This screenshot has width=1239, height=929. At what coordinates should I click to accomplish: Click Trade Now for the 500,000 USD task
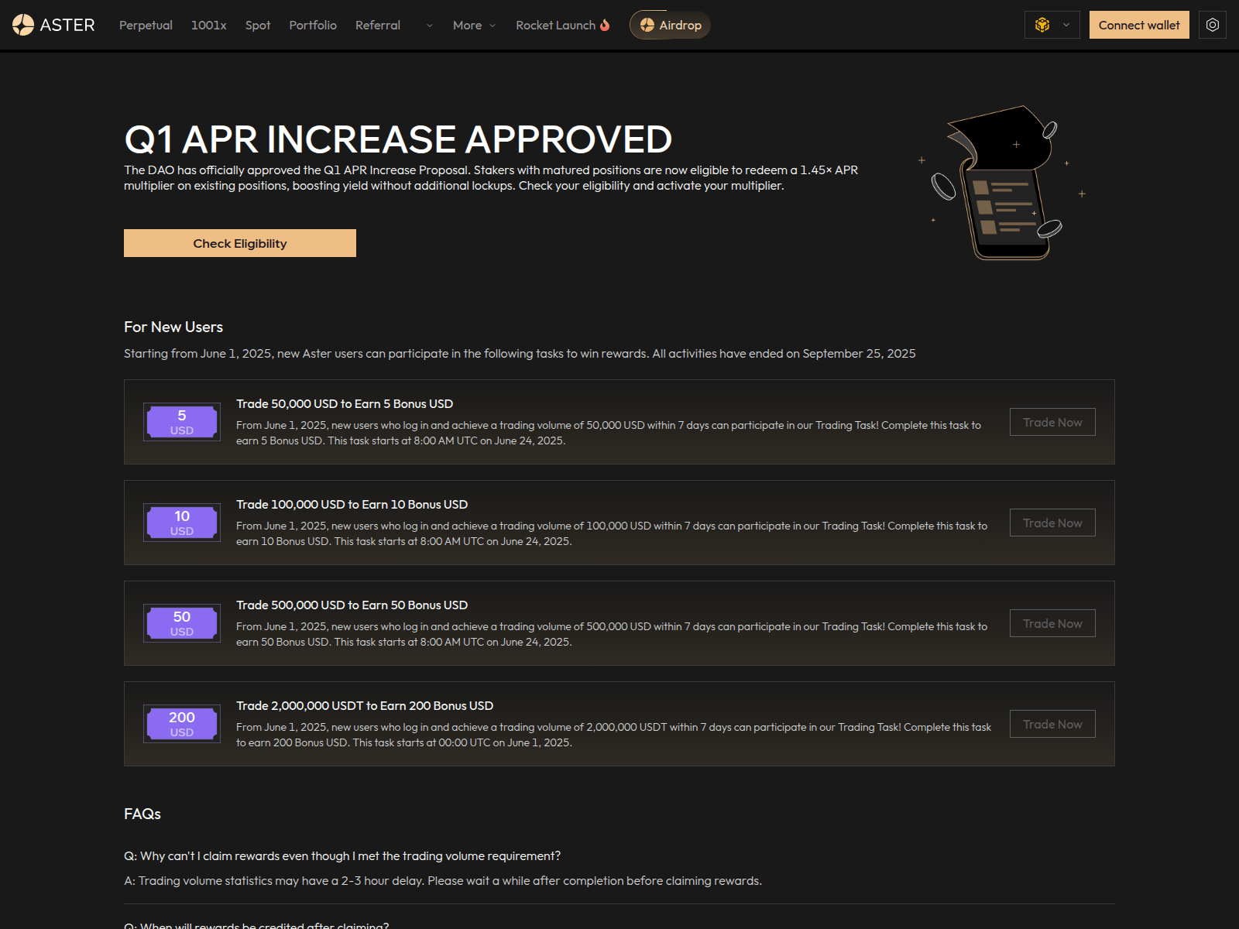pyautogui.click(x=1052, y=622)
